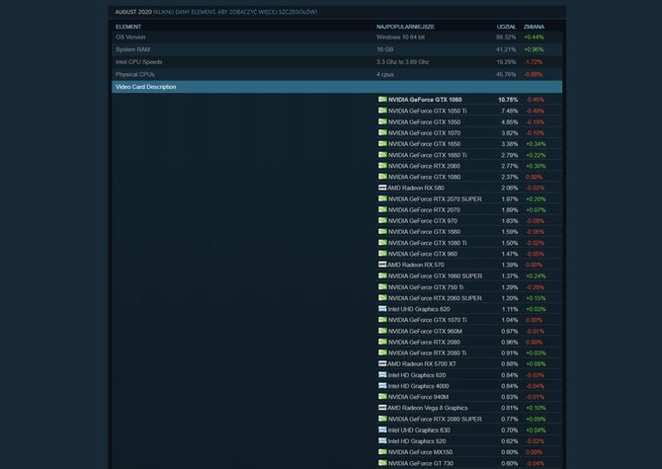Click NVIDIA icon beside GeForce GTX 1080
The height and width of the screenshot is (469, 662).
(x=382, y=177)
